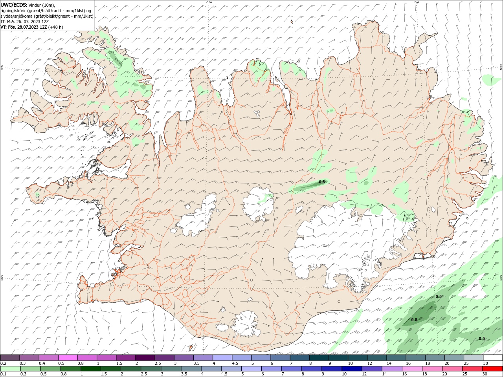Click the lower 0.5 label near the bottom-right corner
This screenshot has height=377, width=503.
coord(482,339)
